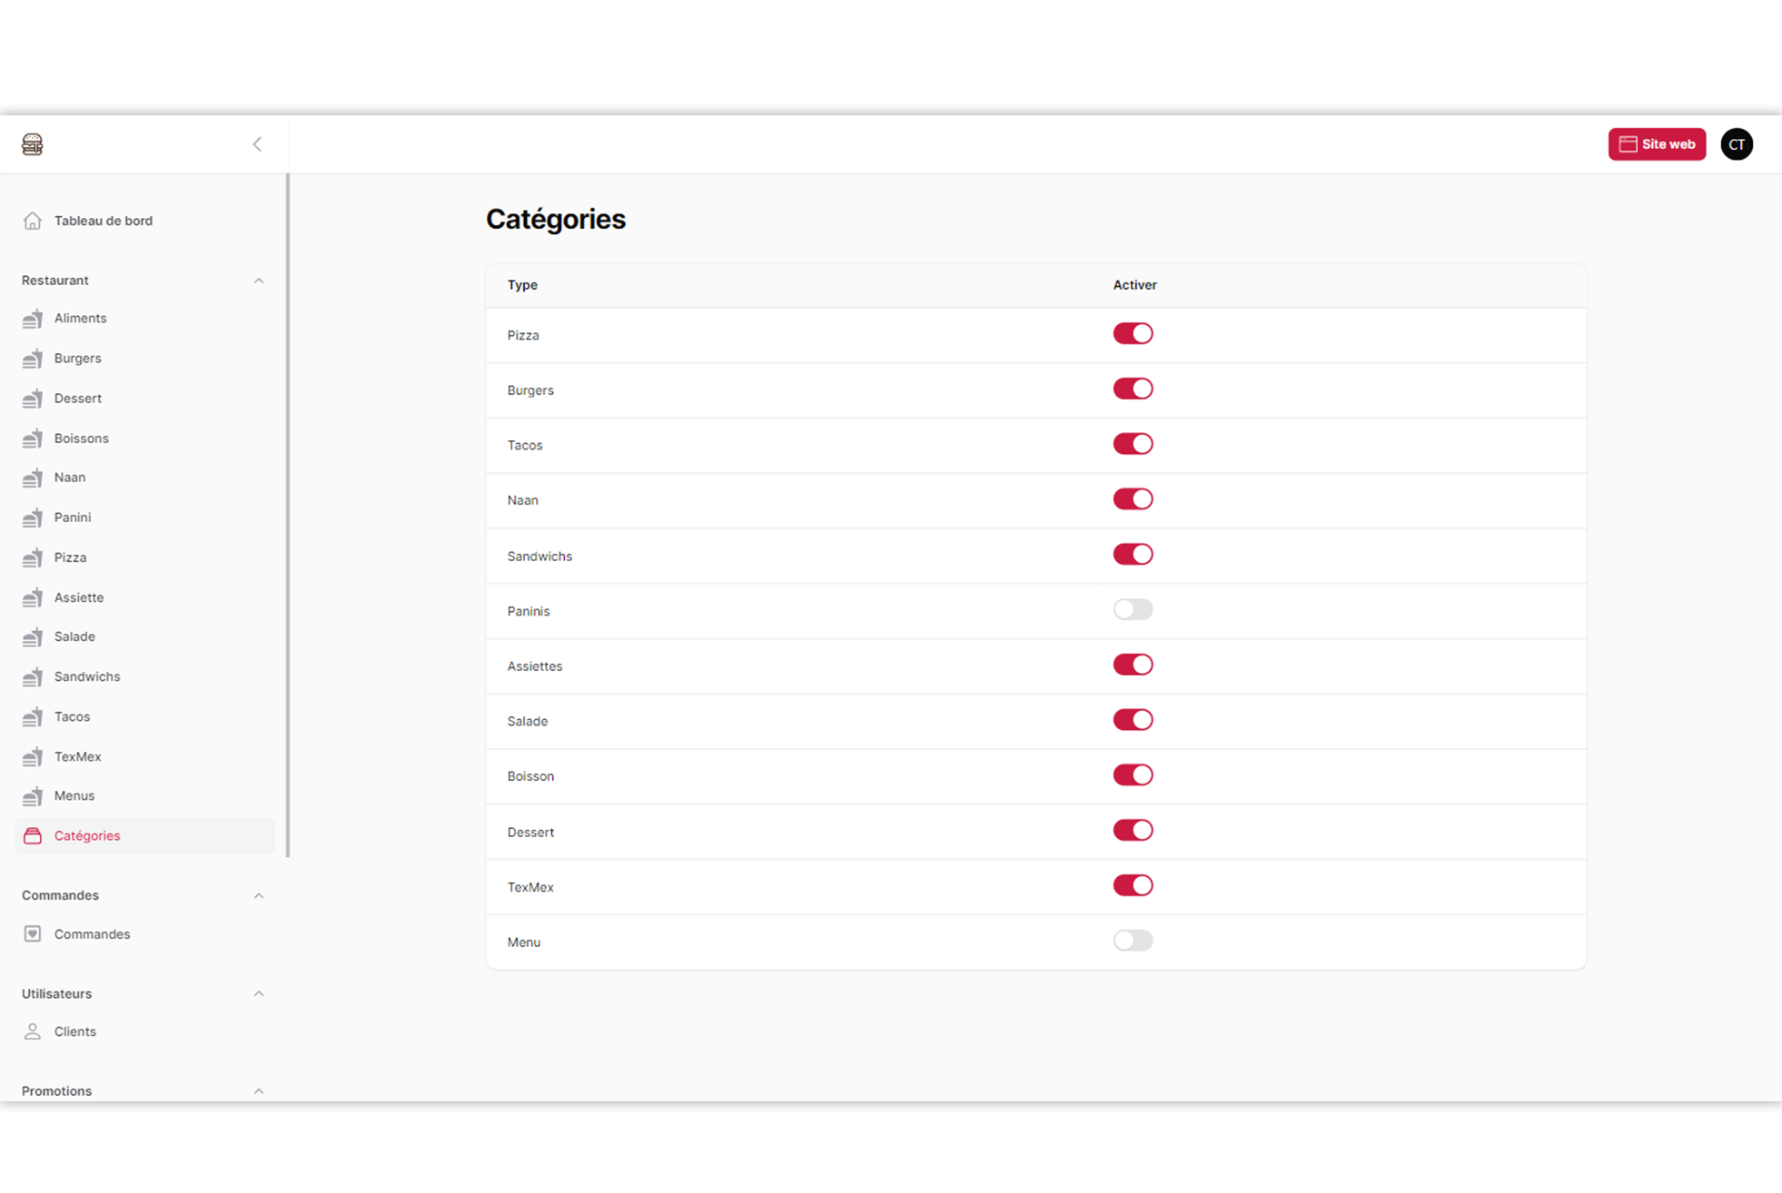1782x1193 pixels.
Task: Enable the Paninis category toggle
Action: (x=1133, y=610)
